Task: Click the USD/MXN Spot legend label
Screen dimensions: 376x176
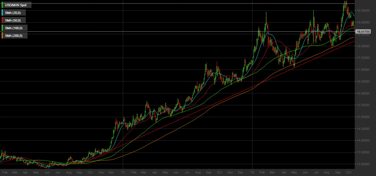Action: click(x=16, y=5)
